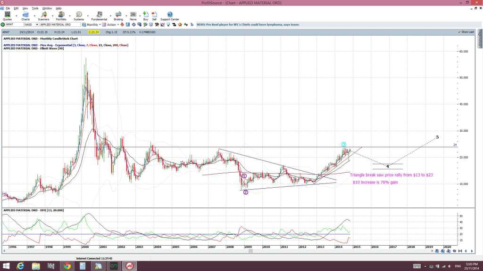Expand the Fundamental dropdown arrow
483x271 pixels.
tap(110, 16)
